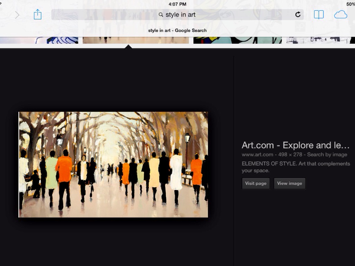
Task: Open the large painting preview of walking figures
Action: (113, 165)
